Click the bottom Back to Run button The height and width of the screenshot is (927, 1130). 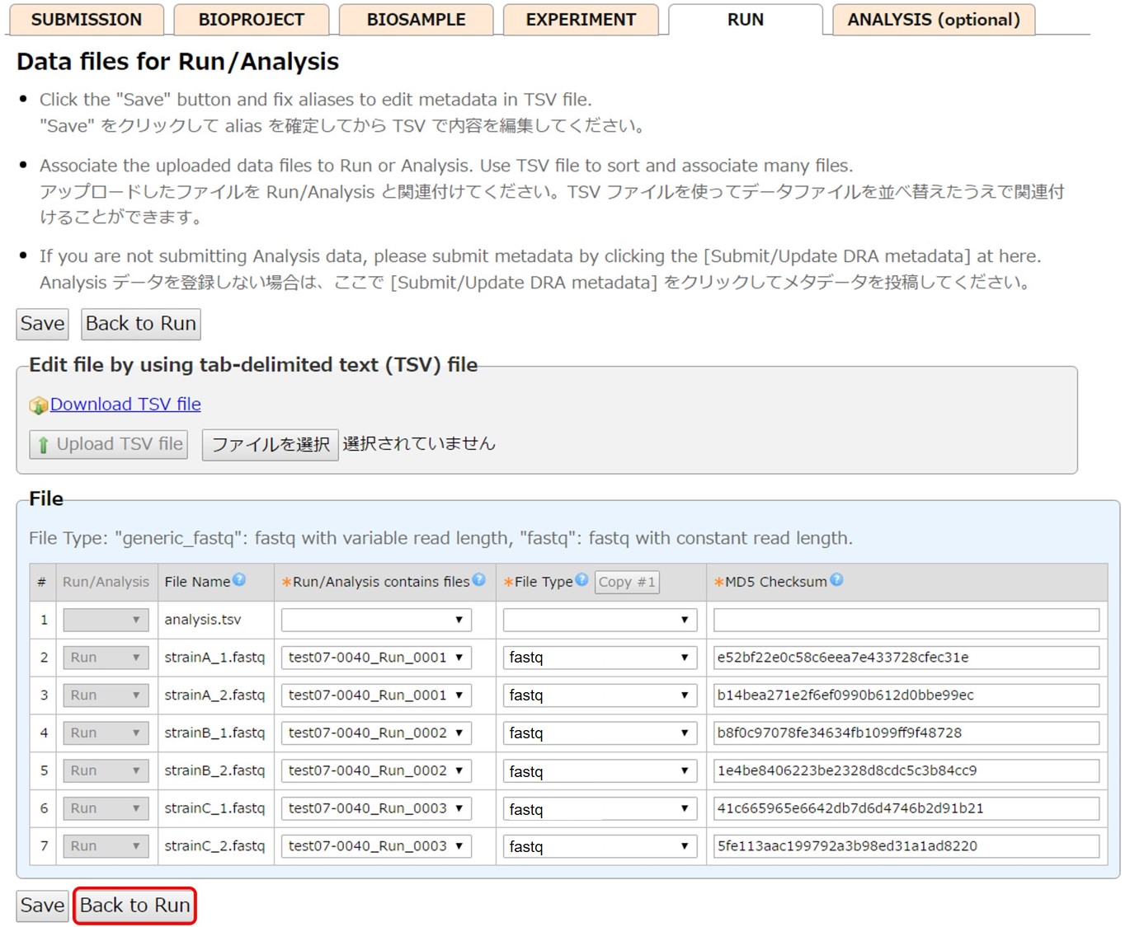click(135, 906)
